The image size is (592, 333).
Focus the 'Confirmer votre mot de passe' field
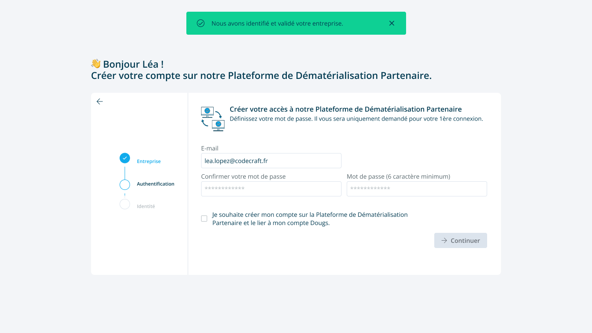[x=271, y=189]
